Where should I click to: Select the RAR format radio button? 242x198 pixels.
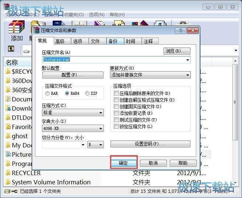click(48, 94)
